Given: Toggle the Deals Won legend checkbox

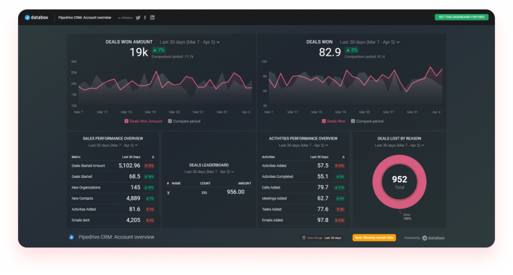Looking at the screenshot, I should pos(324,121).
